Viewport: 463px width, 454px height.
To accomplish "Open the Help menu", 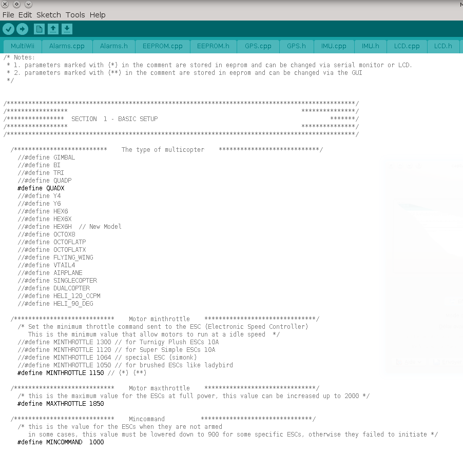I will (98, 15).
